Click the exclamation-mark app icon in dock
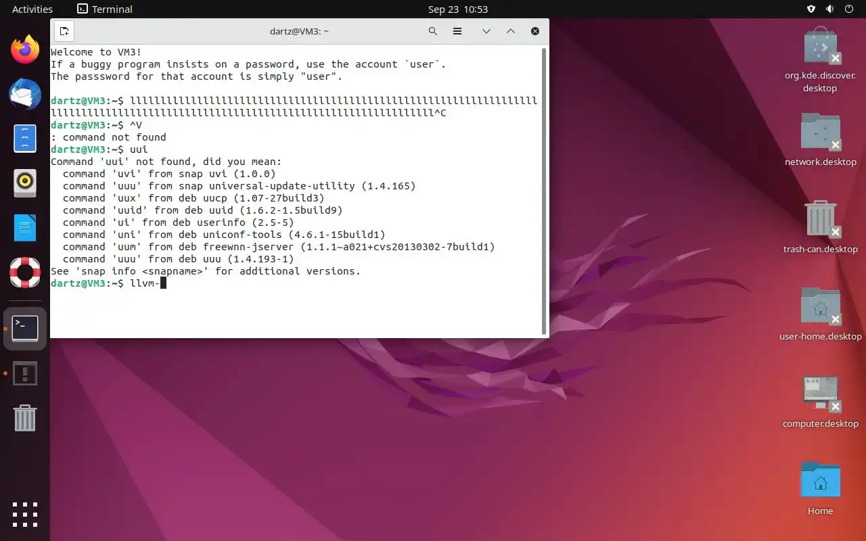The height and width of the screenshot is (541, 866). point(25,373)
